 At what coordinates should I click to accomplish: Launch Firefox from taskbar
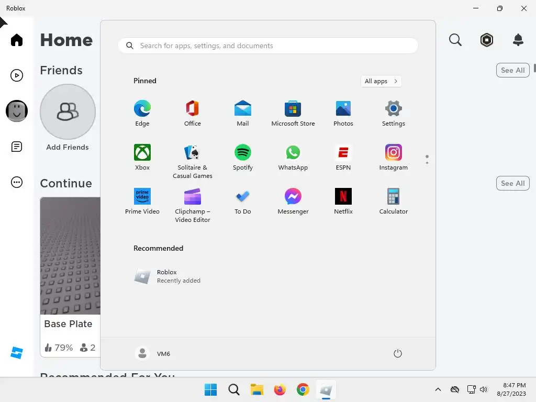(x=280, y=389)
